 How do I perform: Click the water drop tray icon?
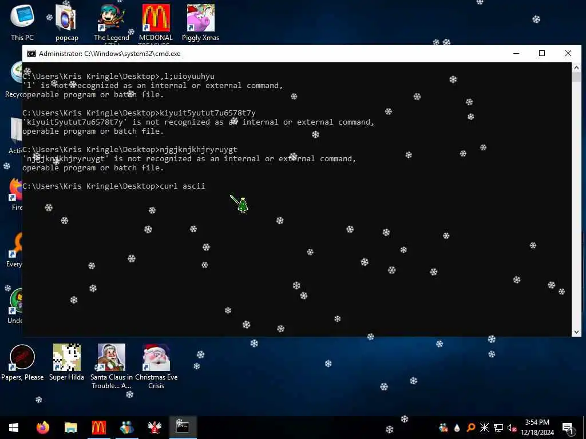click(x=457, y=428)
